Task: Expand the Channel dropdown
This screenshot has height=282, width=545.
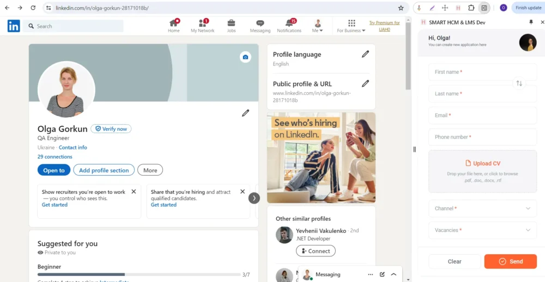Action: [x=482, y=208]
